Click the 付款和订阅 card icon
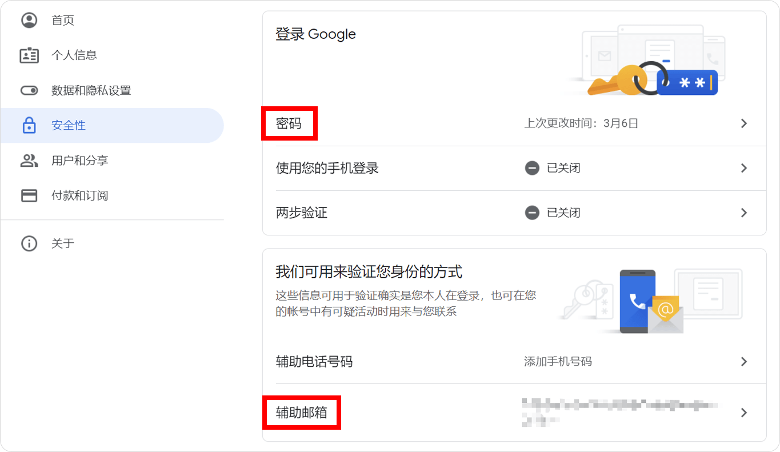Screen dimensions: 780x452 click(29, 195)
